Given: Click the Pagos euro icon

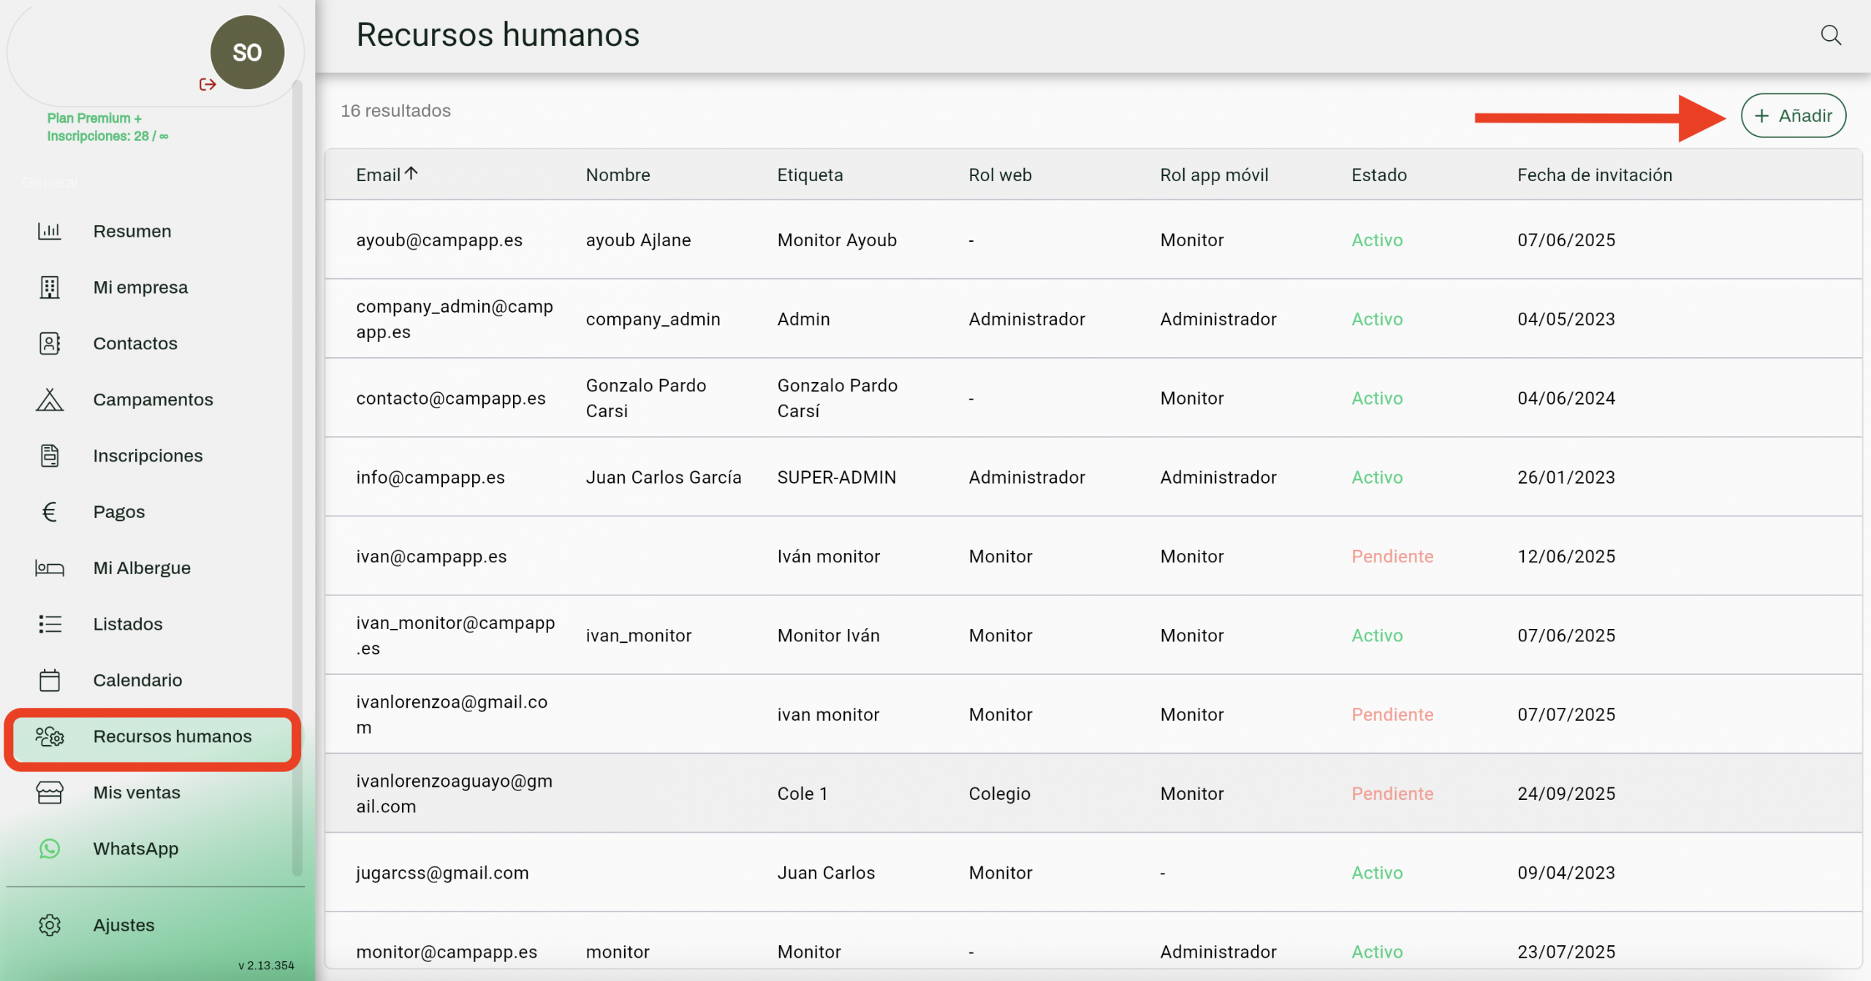Looking at the screenshot, I should click(x=49, y=512).
